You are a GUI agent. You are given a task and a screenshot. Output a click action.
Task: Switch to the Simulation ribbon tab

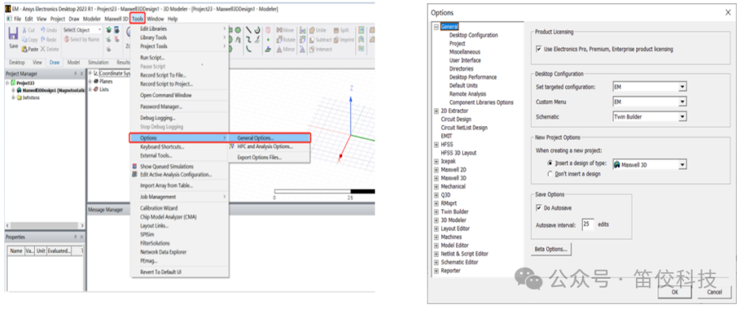(x=98, y=62)
